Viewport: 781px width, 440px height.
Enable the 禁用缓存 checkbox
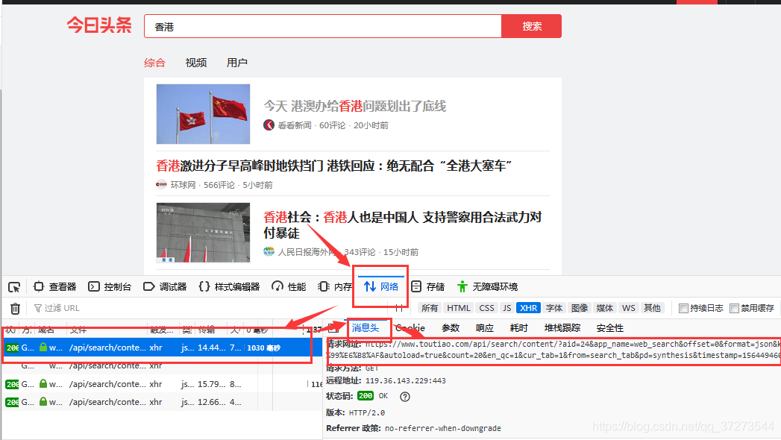pyautogui.click(x=734, y=309)
